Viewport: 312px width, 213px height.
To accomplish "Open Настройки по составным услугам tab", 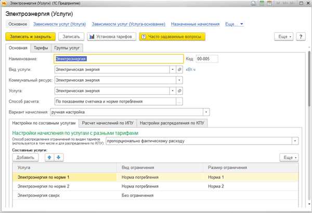I will point(44,123).
